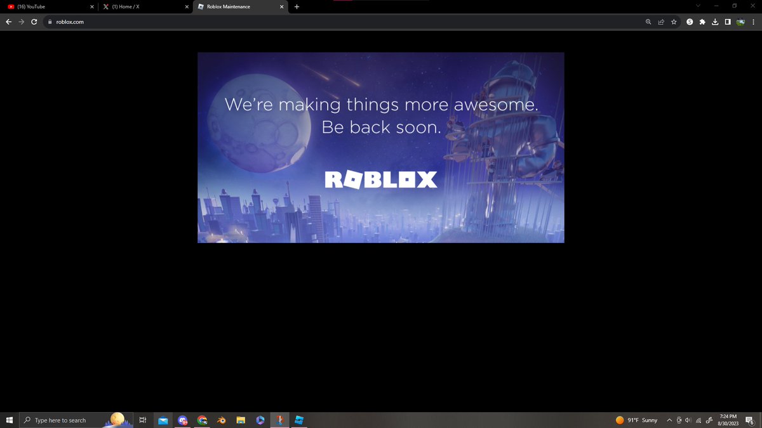This screenshot has height=428, width=762.
Task: Open the notification center
Action: click(749, 420)
